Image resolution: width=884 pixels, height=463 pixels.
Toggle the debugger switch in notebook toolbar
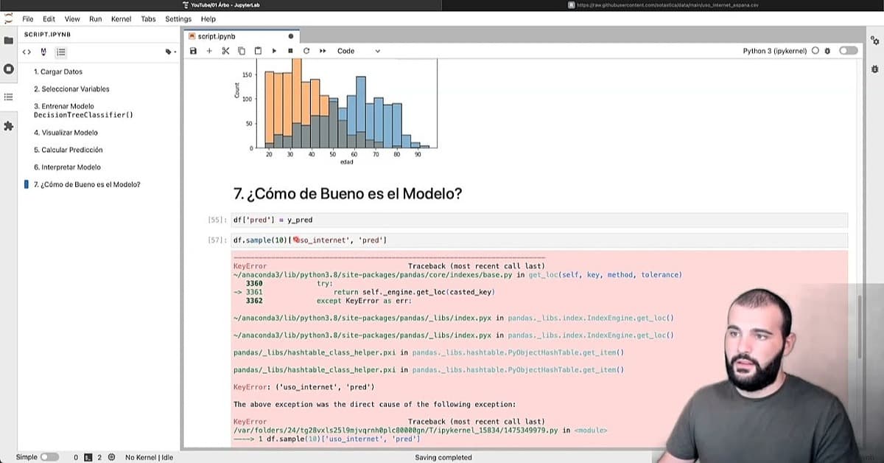pyautogui.click(x=849, y=51)
